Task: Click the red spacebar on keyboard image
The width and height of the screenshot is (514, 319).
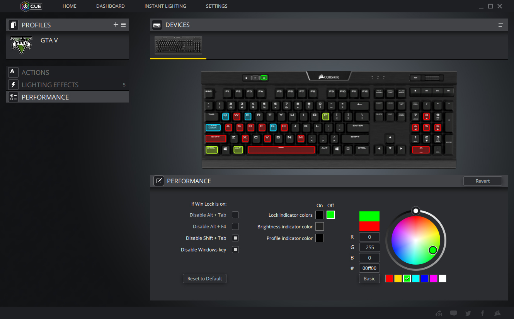Action: pyautogui.click(x=281, y=149)
